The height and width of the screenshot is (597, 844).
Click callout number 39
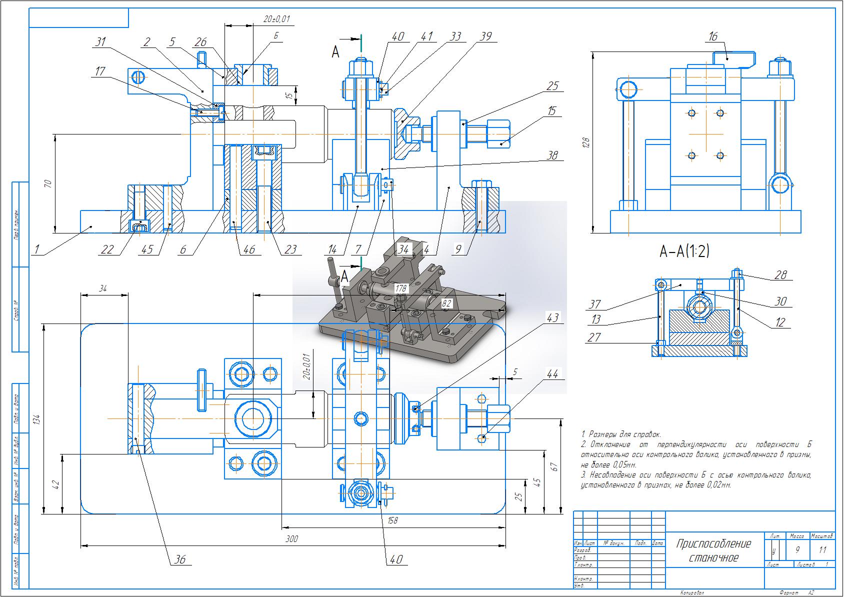[x=485, y=36]
